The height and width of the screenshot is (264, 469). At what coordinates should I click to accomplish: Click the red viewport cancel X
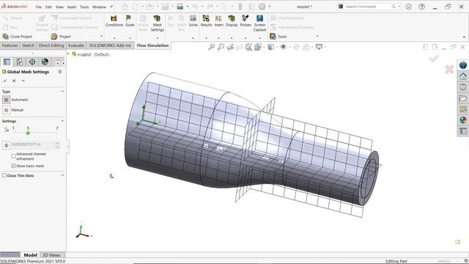point(449,70)
